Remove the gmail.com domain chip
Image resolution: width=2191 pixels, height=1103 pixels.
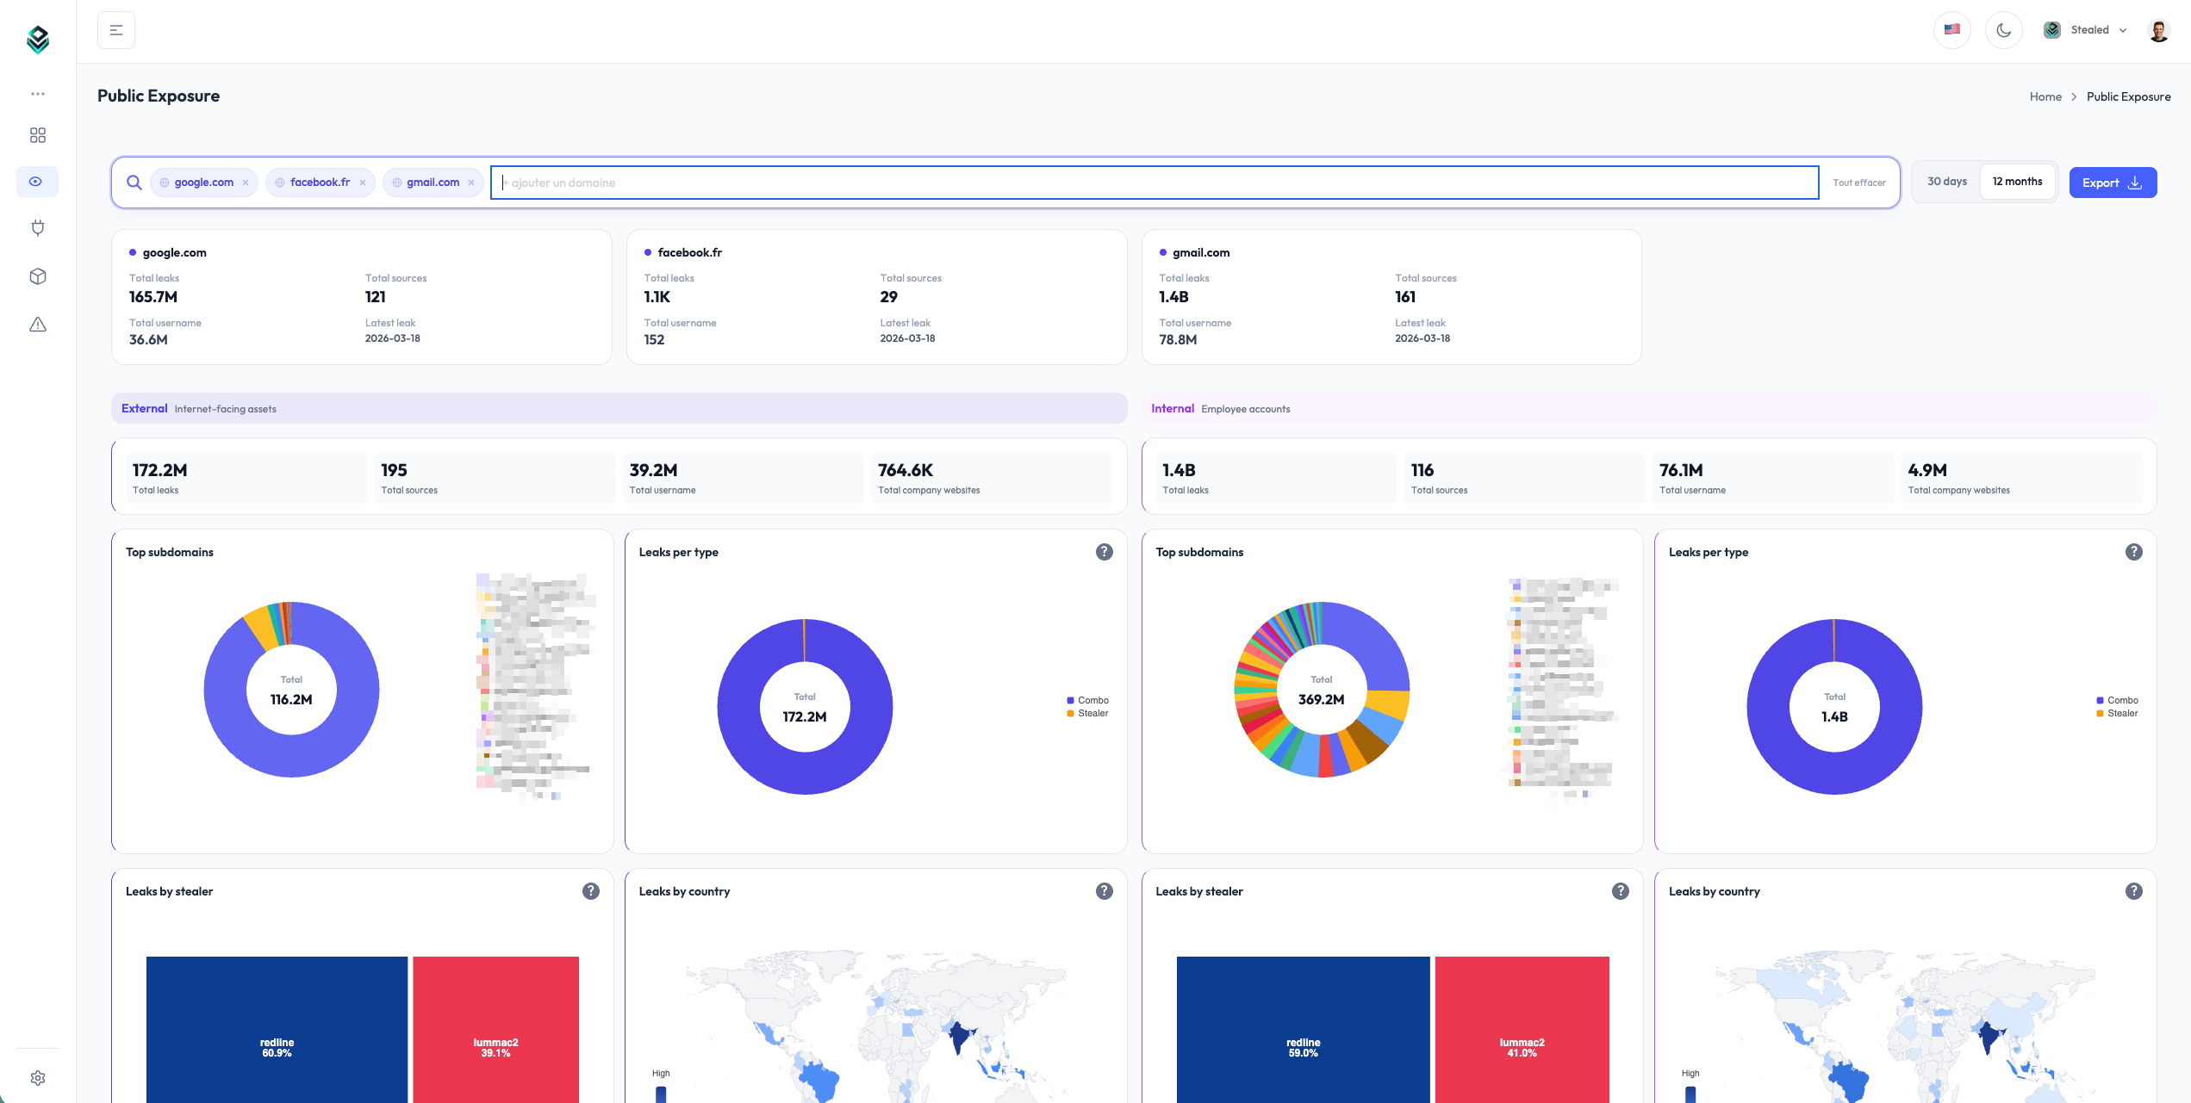[x=471, y=183]
